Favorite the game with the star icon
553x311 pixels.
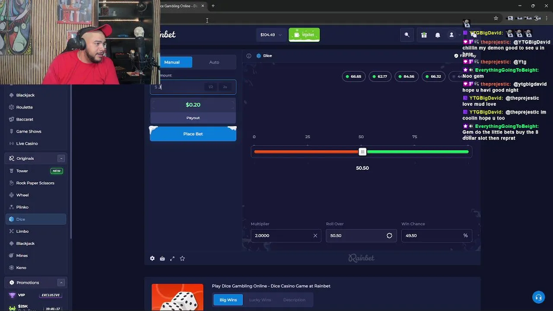[x=182, y=258]
